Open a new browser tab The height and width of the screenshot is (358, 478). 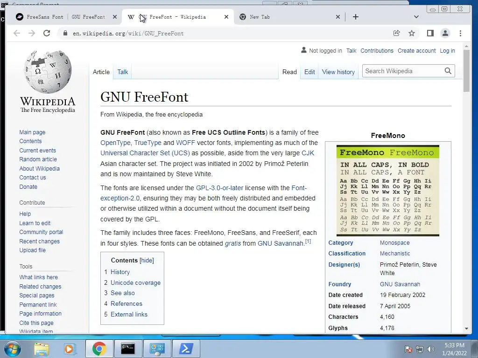[355, 17]
